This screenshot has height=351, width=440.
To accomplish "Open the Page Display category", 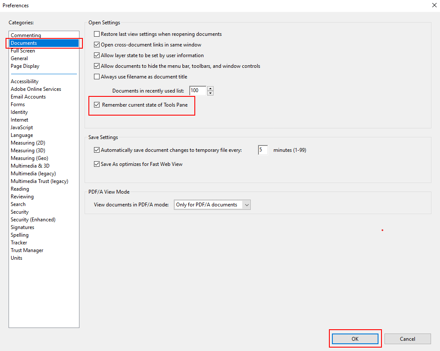I will point(25,66).
